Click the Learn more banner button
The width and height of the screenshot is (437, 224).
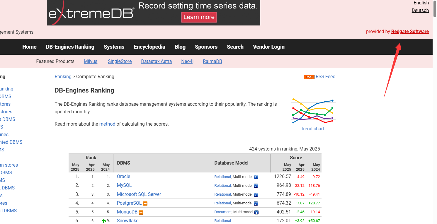coord(199,17)
